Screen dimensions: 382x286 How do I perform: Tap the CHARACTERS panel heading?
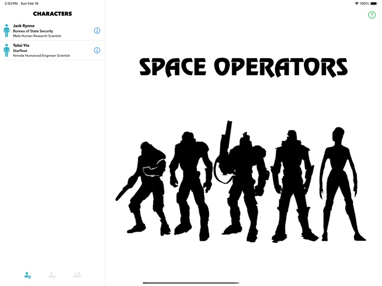52,14
